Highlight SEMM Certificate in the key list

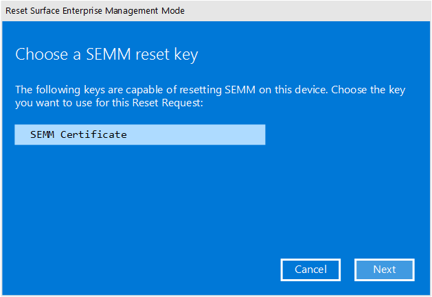point(78,134)
